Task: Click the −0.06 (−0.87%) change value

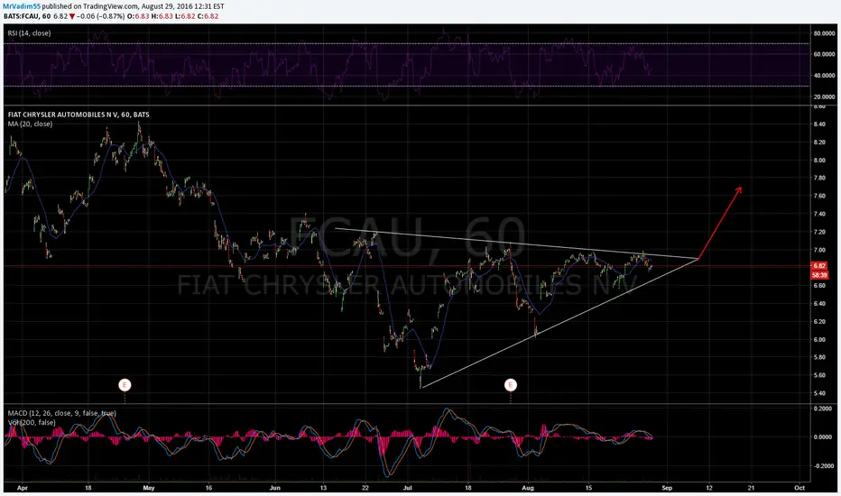Action: (100, 16)
